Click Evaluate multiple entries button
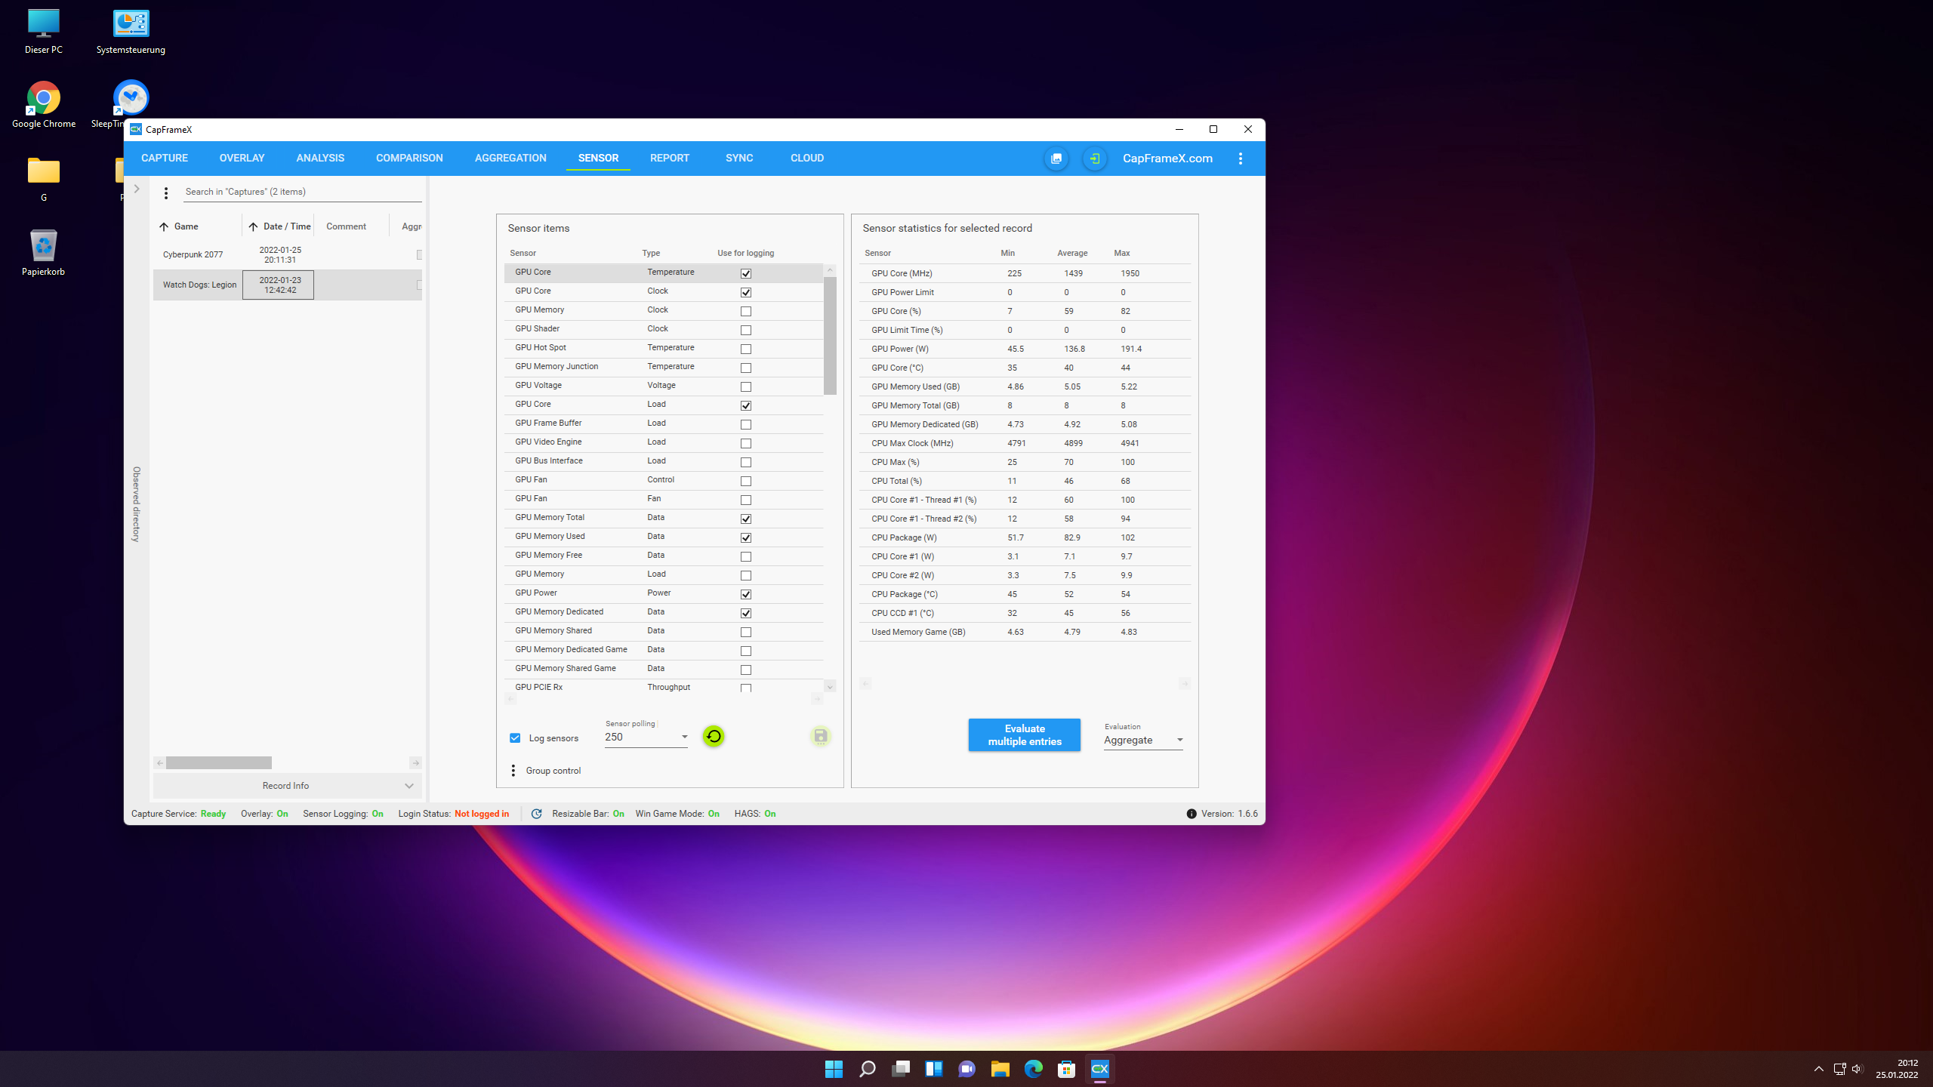This screenshot has width=1933, height=1087. pos(1024,734)
